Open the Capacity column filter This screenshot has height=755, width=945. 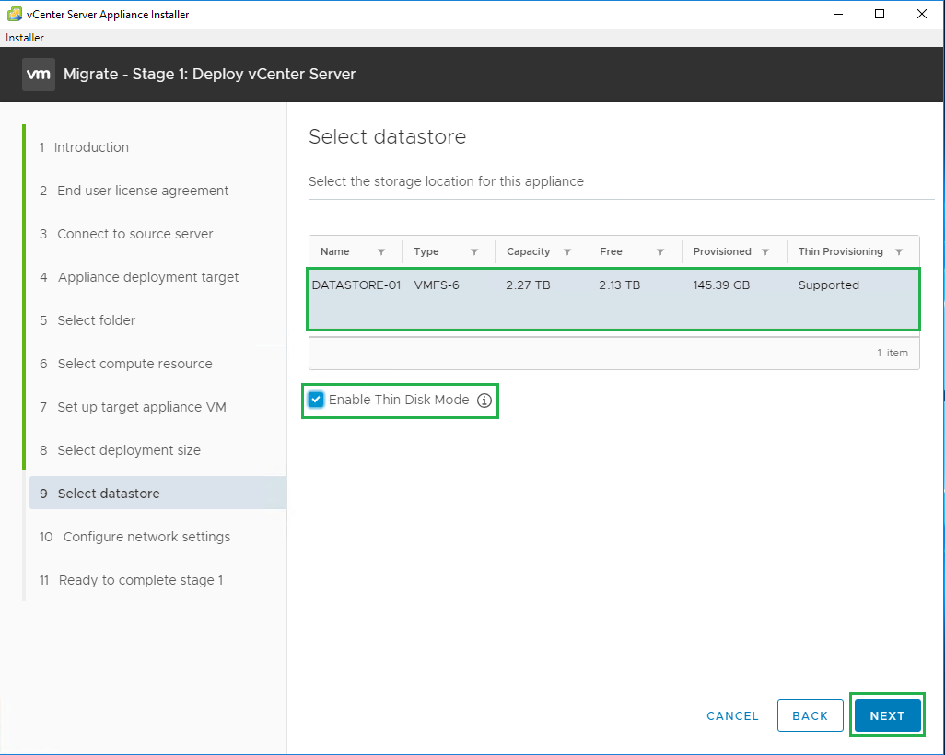coord(567,252)
